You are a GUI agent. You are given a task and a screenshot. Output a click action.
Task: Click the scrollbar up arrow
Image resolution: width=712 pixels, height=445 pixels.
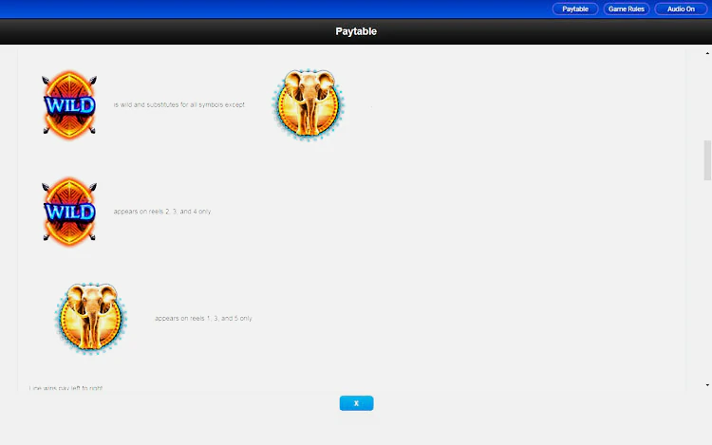pyautogui.click(x=706, y=52)
